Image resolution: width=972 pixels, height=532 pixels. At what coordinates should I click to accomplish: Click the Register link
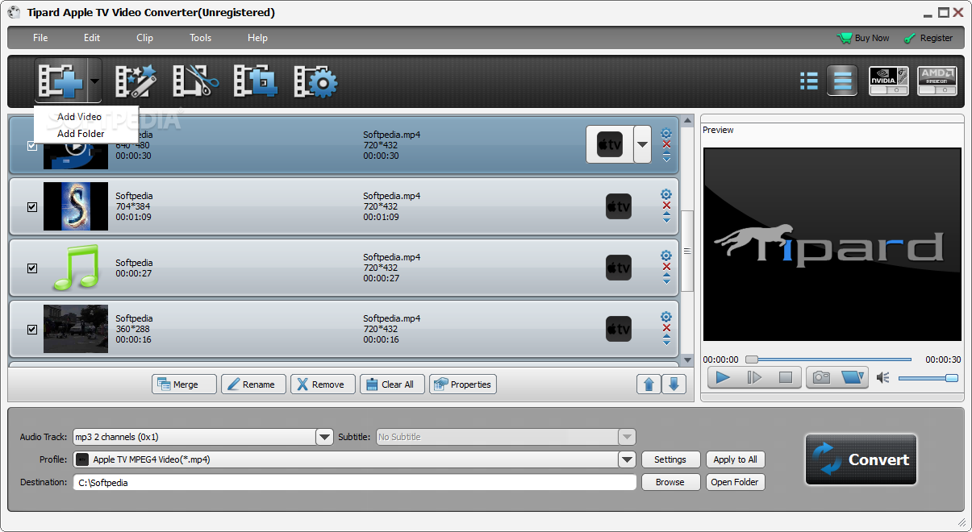[x=928, y=38]
